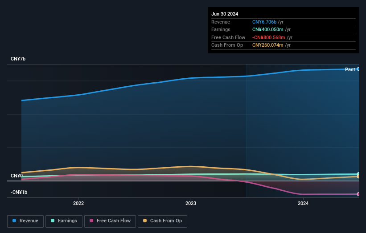Viewport: 366px width, 233px height.
Task: Click the 2024 x-axis label
Action: pyautogui.click(x=303, y=203)
